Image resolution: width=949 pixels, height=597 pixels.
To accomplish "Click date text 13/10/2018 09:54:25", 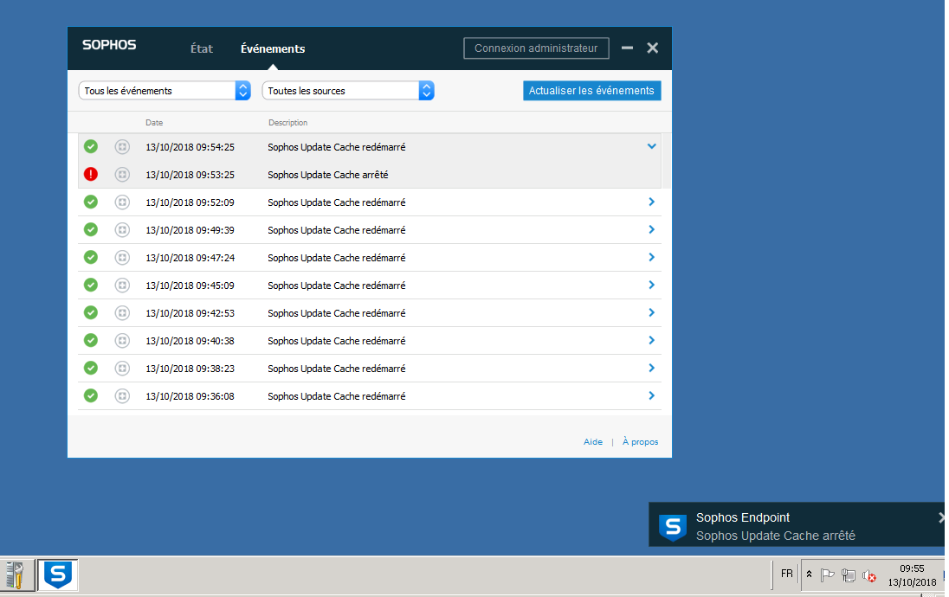I will coord(190,147).
